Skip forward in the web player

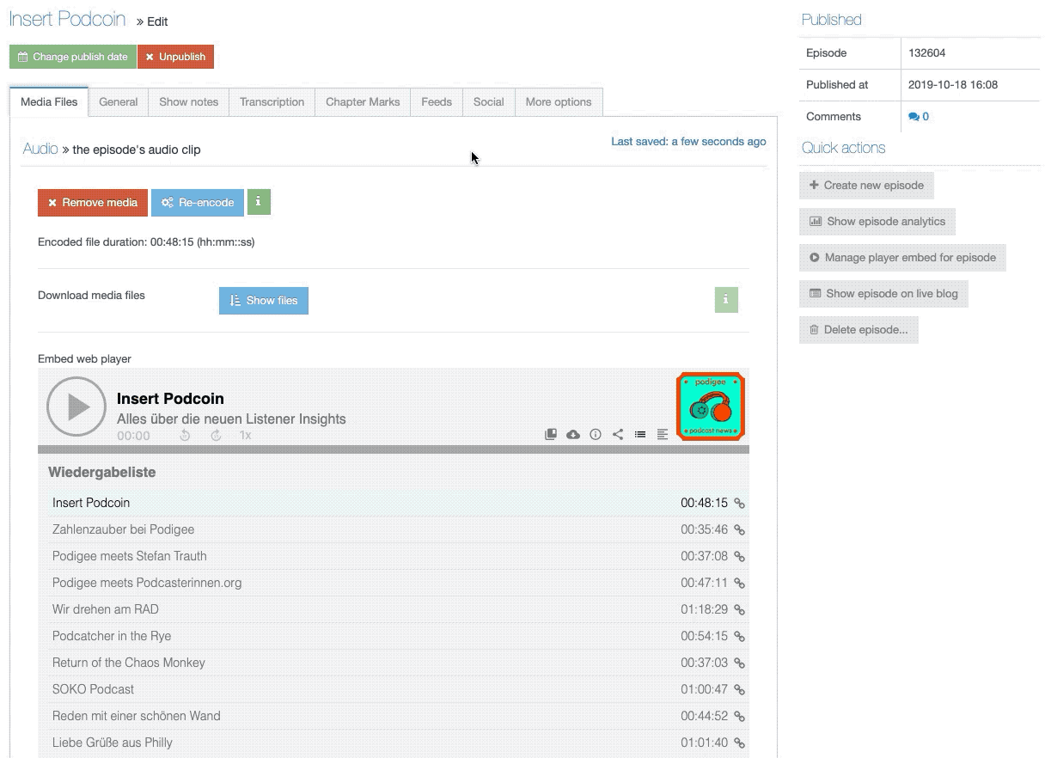(216, 436)
